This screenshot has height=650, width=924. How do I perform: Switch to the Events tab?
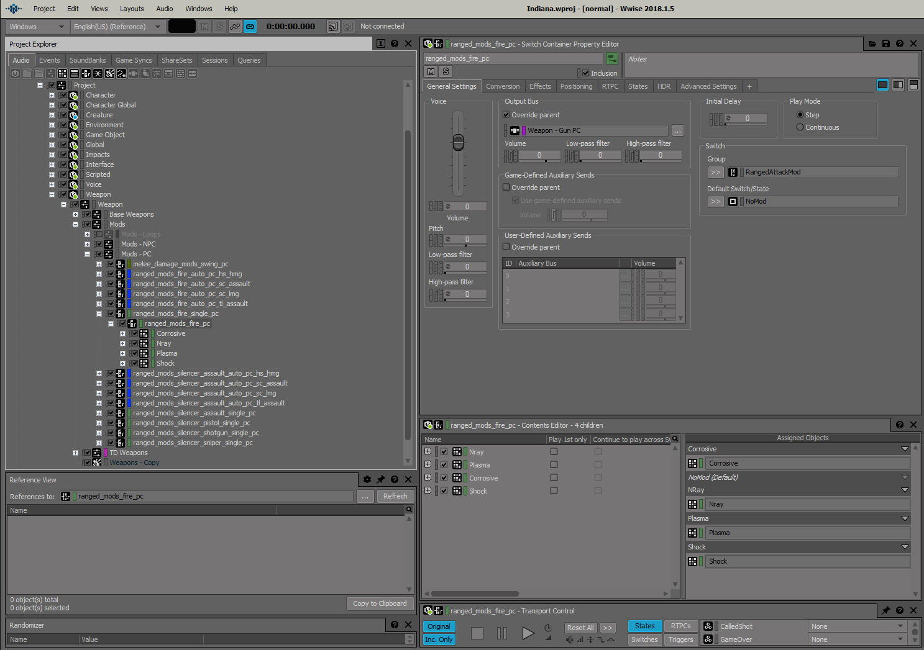point(50,60)
